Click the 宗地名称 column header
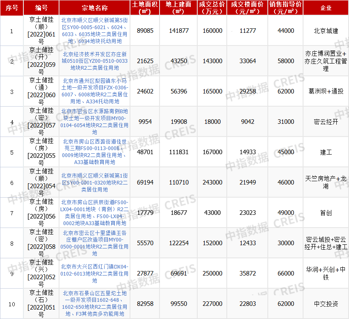Image resolution: width=349 pixels, height=319 pixels. (94, 8)
